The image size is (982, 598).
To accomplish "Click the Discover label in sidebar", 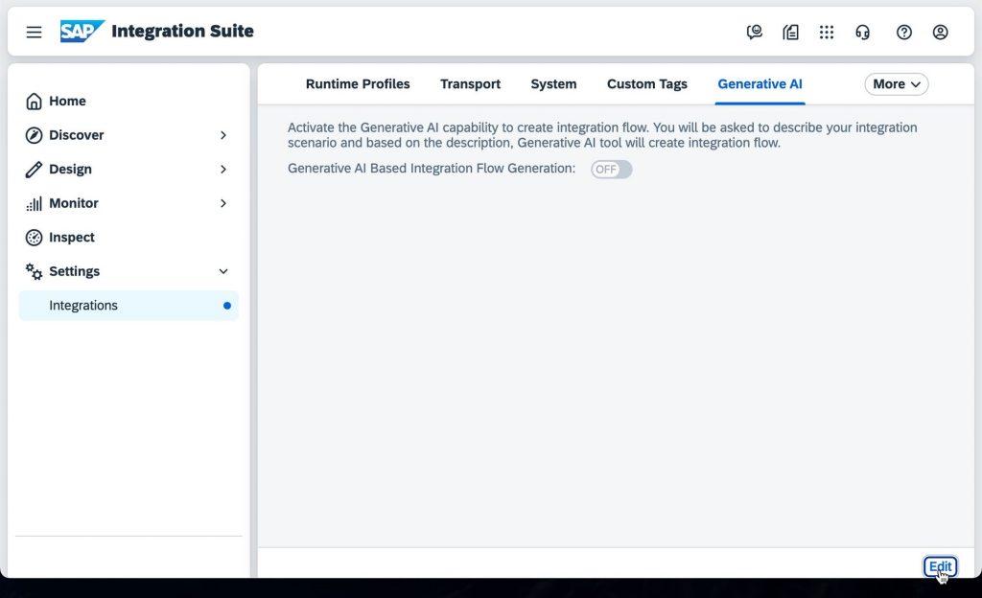I will click(x=77, y=135).
